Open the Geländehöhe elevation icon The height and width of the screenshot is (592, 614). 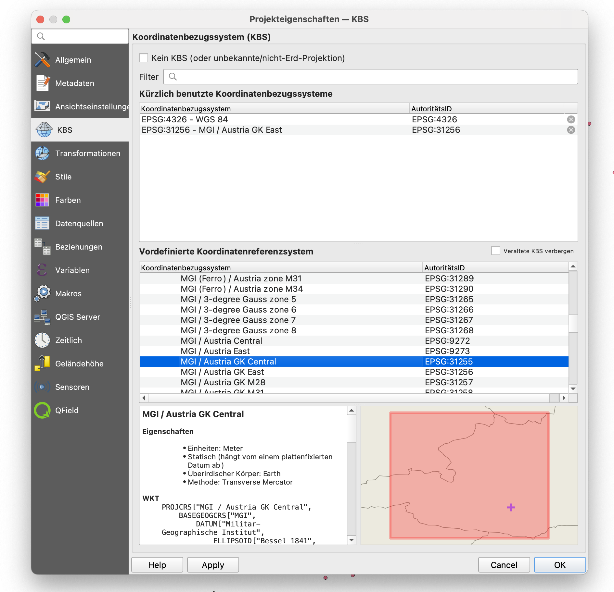[x=43, y=364]
